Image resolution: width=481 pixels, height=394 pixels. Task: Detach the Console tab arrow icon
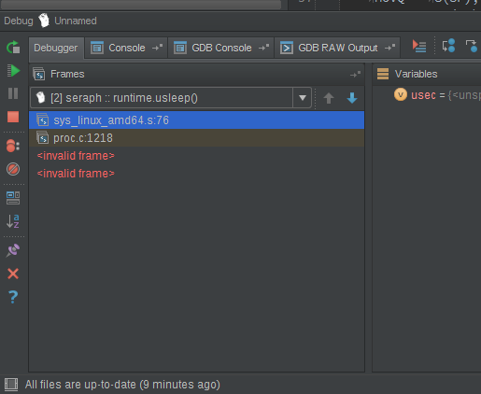[157, 48]
